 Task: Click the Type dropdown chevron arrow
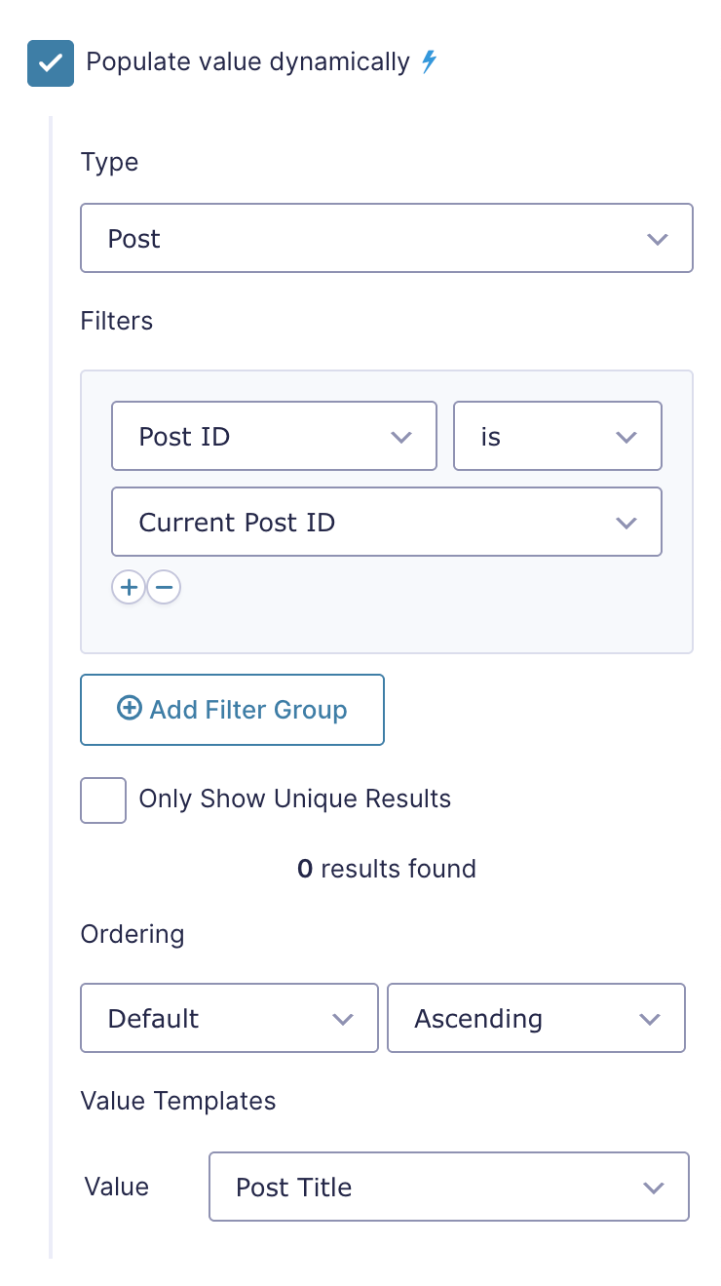[x=658, y=239]
